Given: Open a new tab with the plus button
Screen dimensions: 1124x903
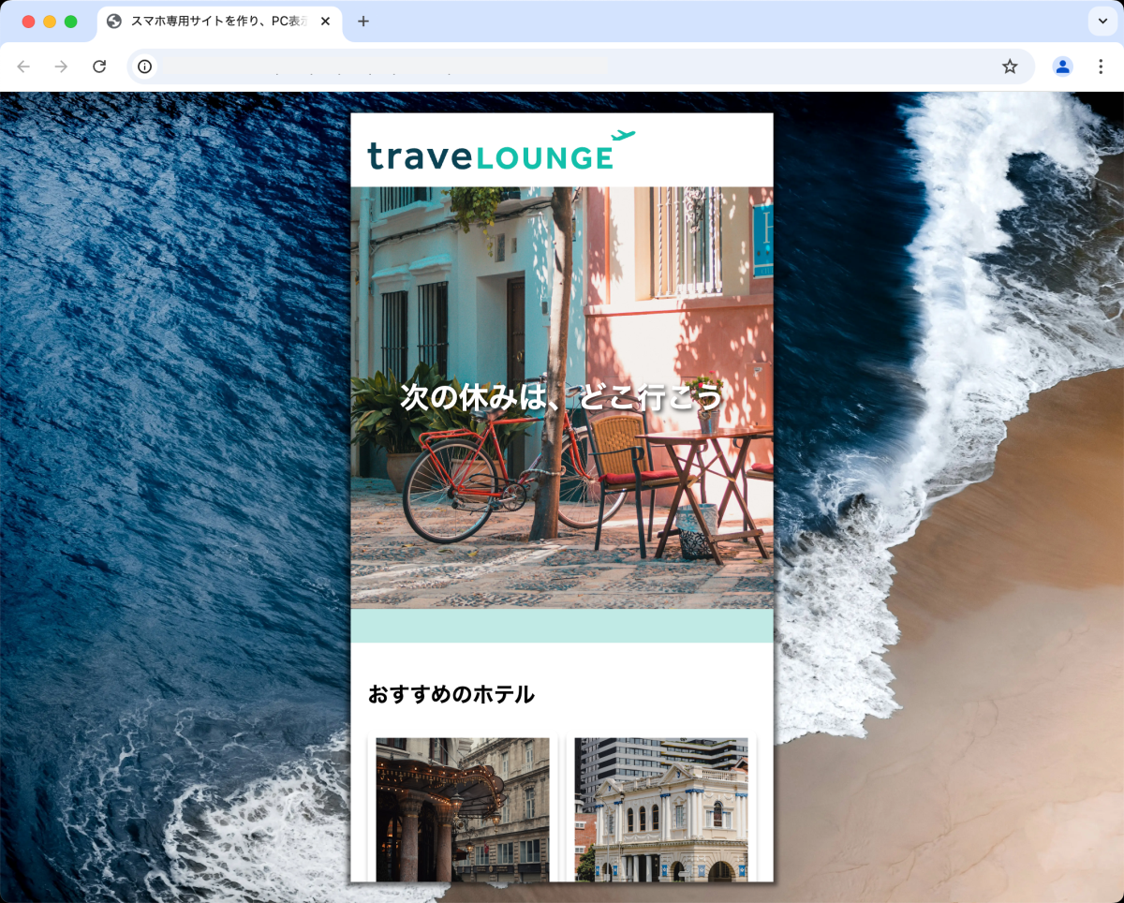Looking at the screenshot, I should coord(363,22).
